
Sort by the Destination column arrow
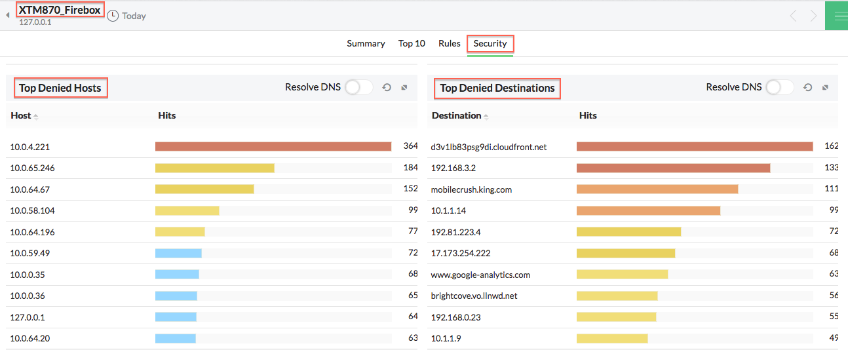[x=486, y=116]
